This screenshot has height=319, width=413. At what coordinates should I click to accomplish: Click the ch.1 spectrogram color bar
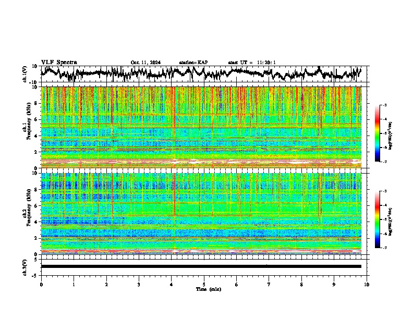coord(377,133)
